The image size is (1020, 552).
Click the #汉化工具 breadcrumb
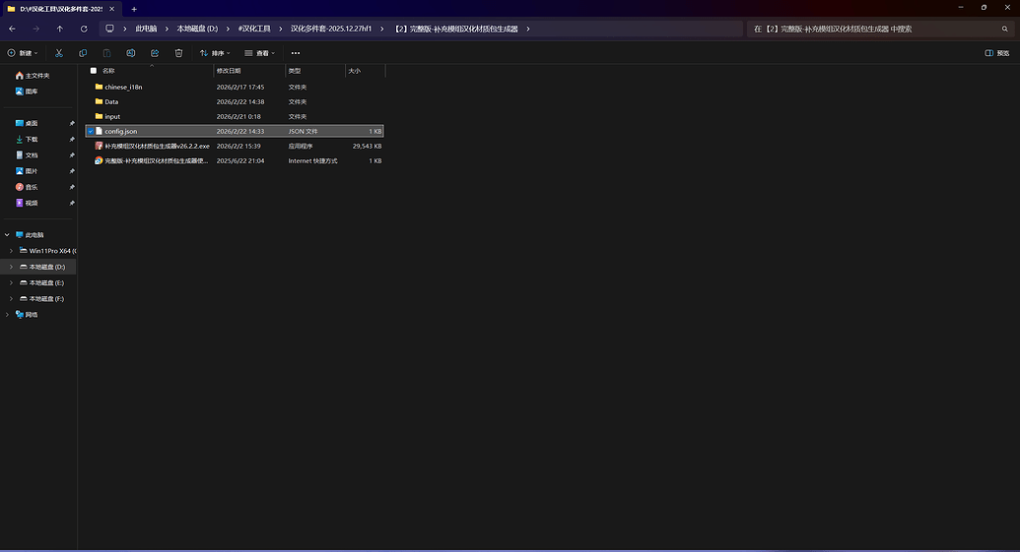point(254,29)
